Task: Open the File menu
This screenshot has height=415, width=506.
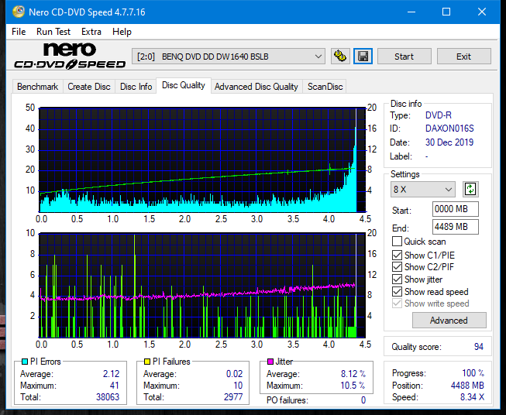Action: click(19, 32)
